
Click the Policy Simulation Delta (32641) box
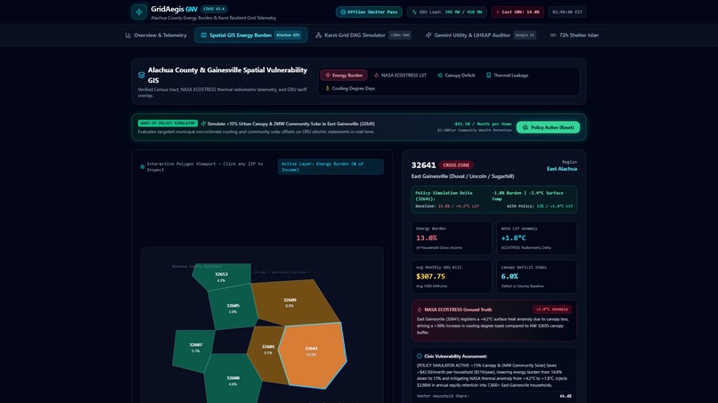[494, 199]
